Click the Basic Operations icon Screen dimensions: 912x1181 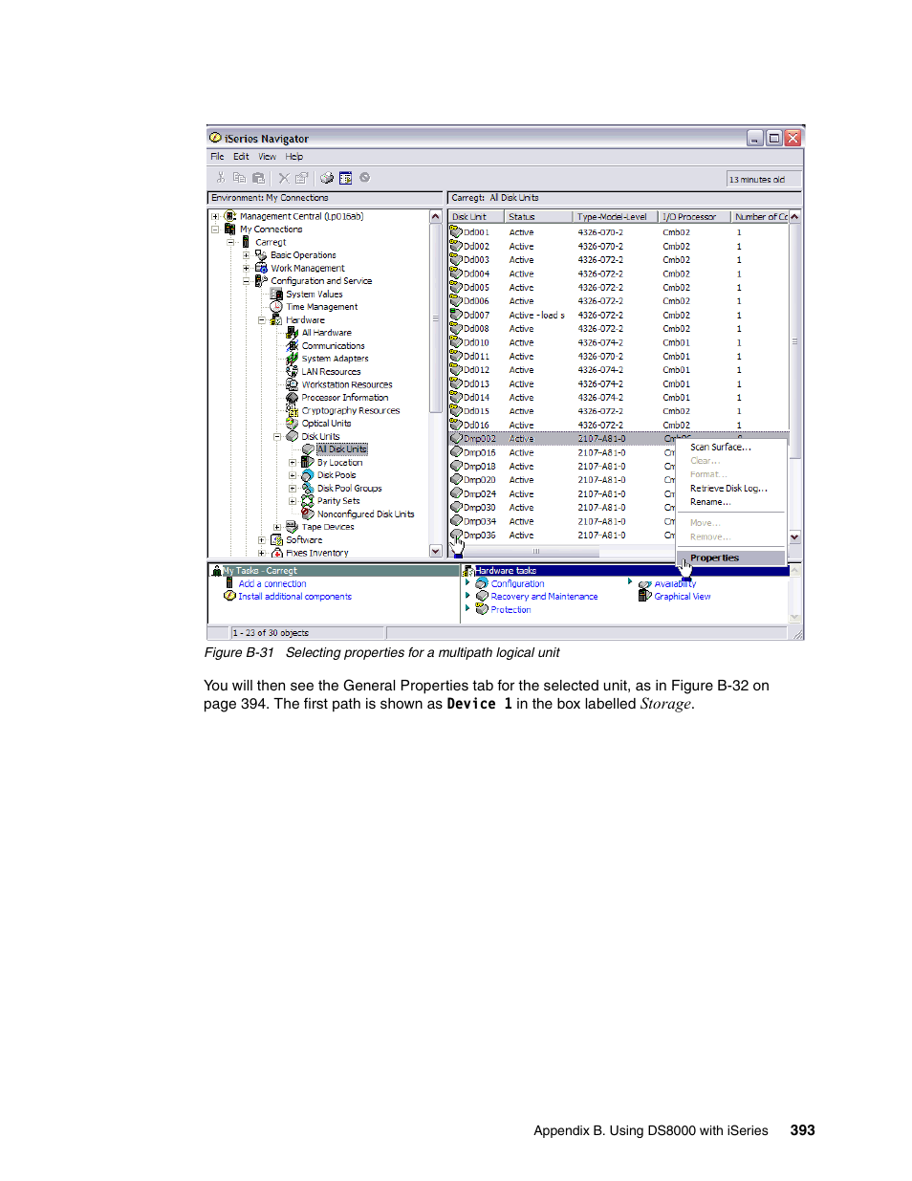[261, 255]
